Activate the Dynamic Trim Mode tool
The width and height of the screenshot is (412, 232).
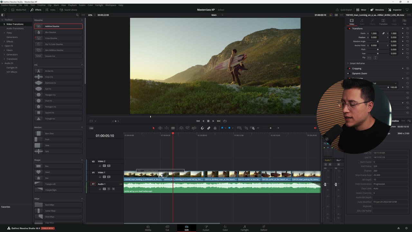point(166,128)
